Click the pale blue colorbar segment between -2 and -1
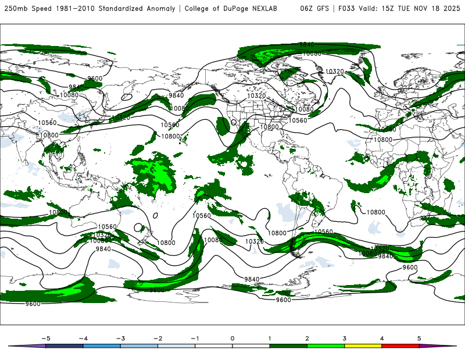 click(x=177, y=346)
